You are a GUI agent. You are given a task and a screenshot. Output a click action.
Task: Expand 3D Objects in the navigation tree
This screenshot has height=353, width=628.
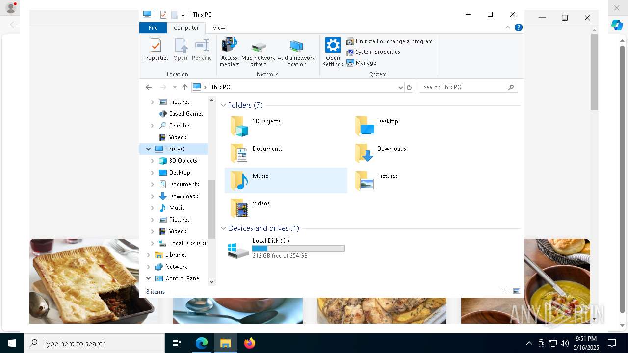(x=153, y=161)
